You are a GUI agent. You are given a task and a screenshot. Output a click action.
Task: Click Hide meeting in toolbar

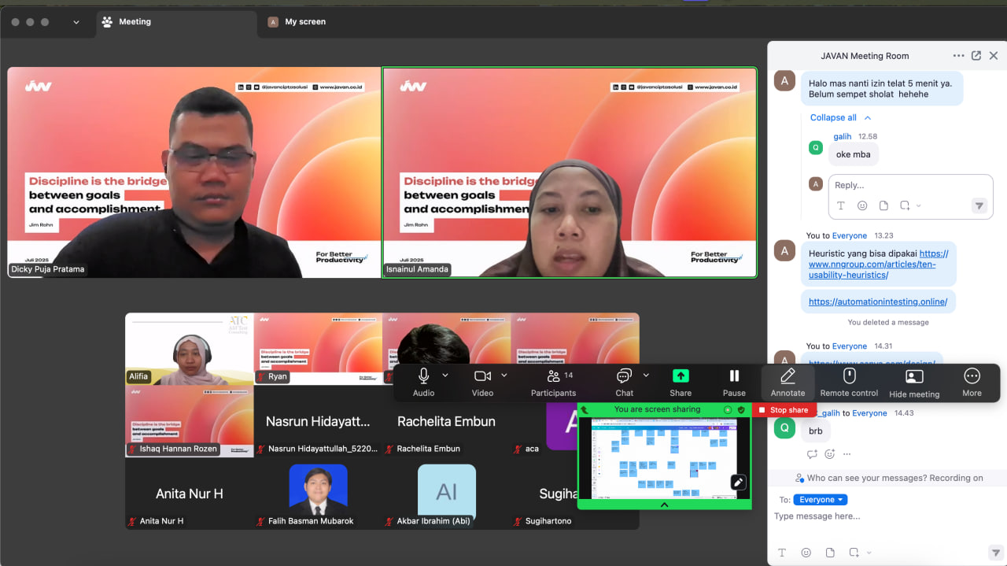(x=914, y=383)
